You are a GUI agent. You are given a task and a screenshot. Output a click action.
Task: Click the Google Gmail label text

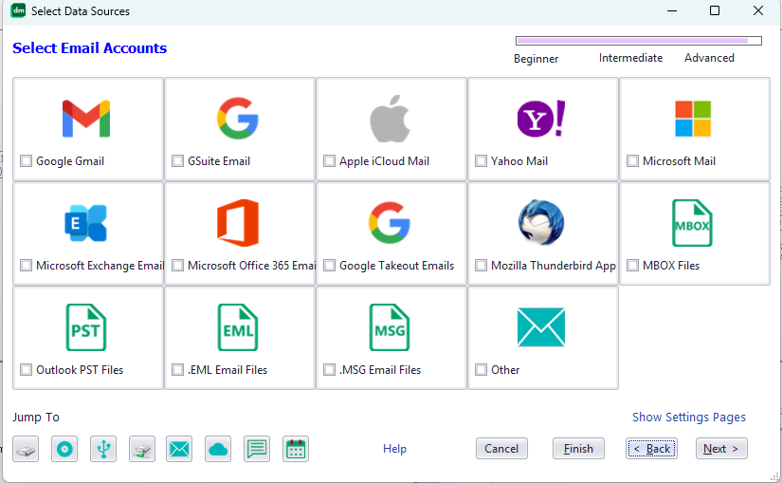pyautogui.click(x=70, y=160)
